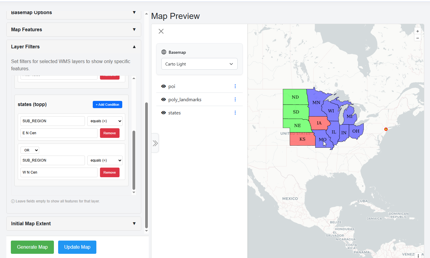The width and height of the screenshot is (430, 258).
Task: Select the IA state polygon
Action: click(x=319, y=123)
